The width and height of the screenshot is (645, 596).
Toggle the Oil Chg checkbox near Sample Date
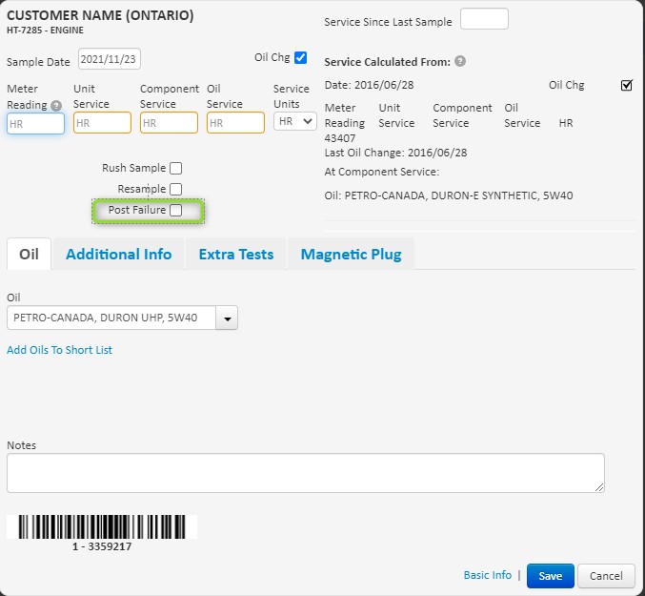click(301, 57)
